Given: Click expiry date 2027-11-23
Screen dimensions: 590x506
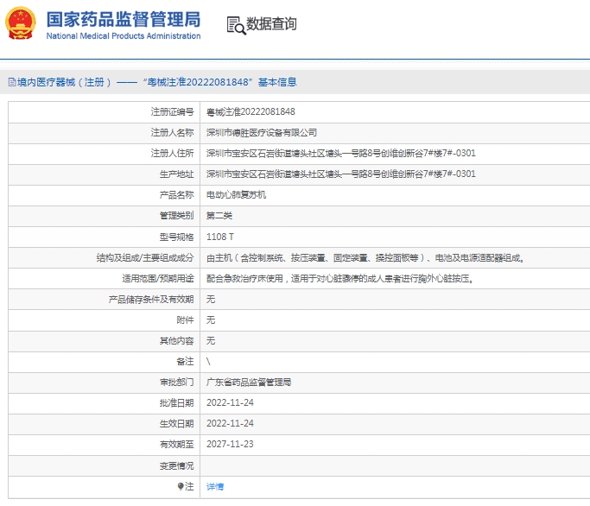Looking at the screenshot, I should tap(230, 444).
